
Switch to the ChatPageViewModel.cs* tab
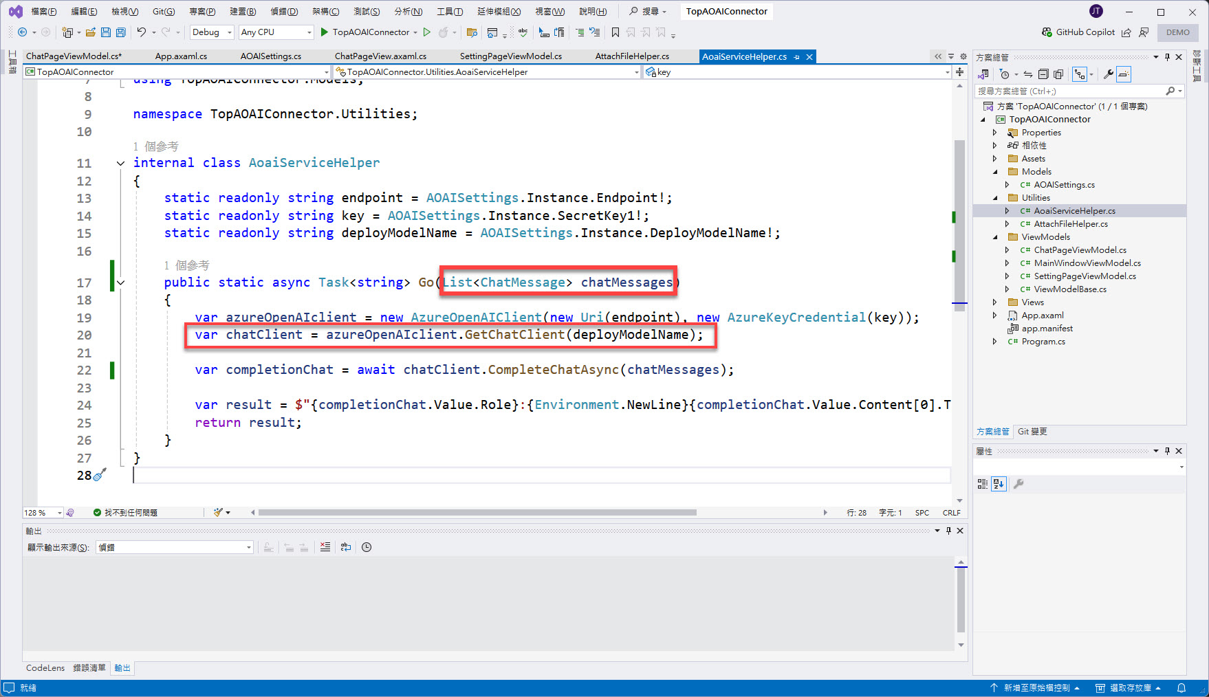74,56
